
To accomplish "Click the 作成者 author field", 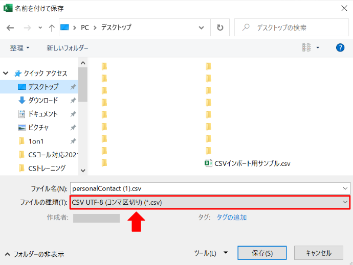I will [x=96, y=218].
